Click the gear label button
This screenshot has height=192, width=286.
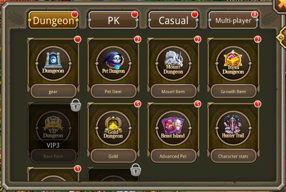[53, 91]
